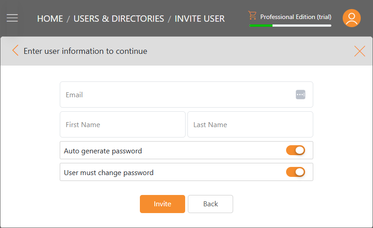Open the user profile avatar
Image resolution: width=373 pixels, height=228 pixels.
pos(352,18)
